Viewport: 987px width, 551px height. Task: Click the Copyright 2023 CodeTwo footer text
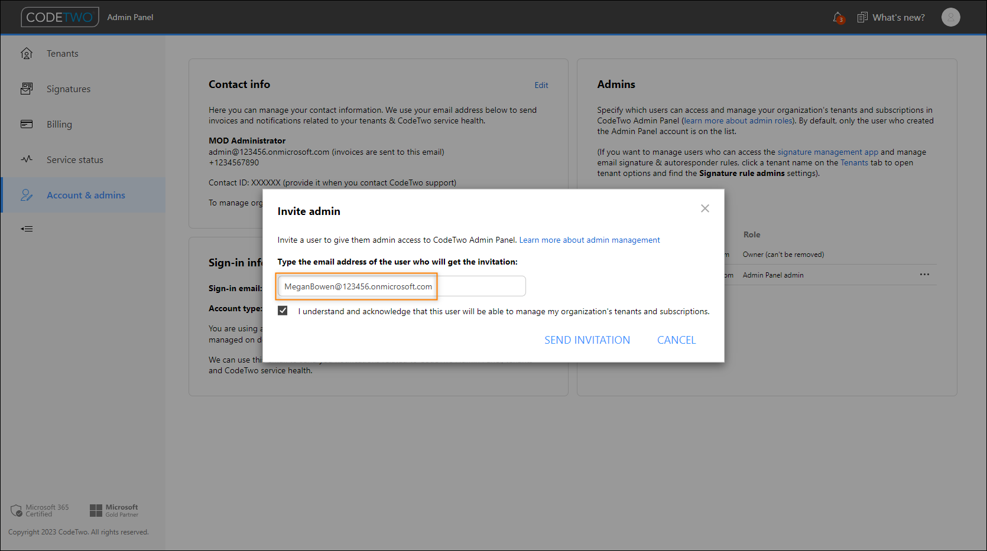(79, 532)
